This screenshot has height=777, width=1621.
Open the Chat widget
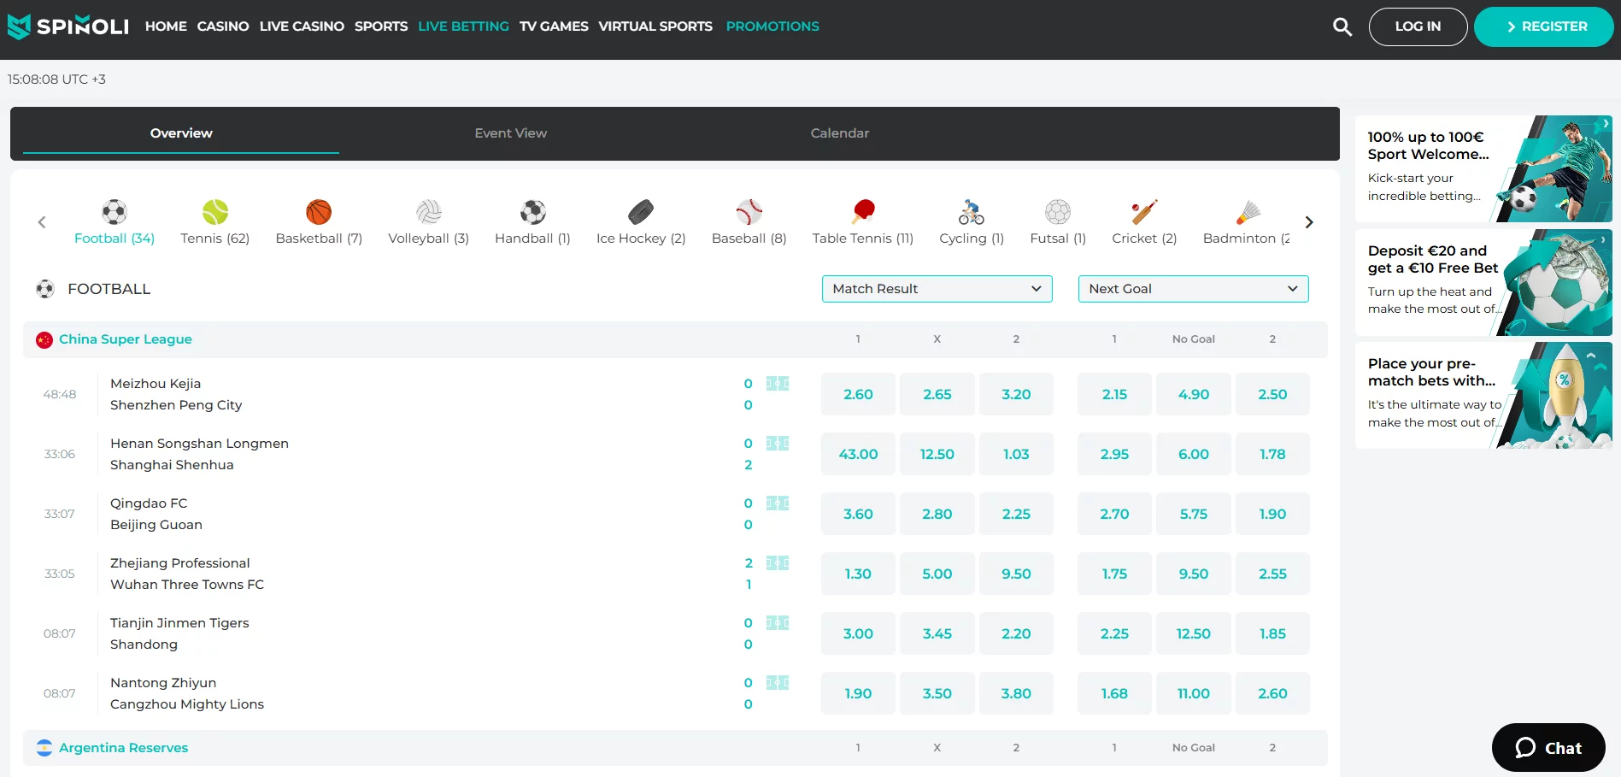[1548, 748]
